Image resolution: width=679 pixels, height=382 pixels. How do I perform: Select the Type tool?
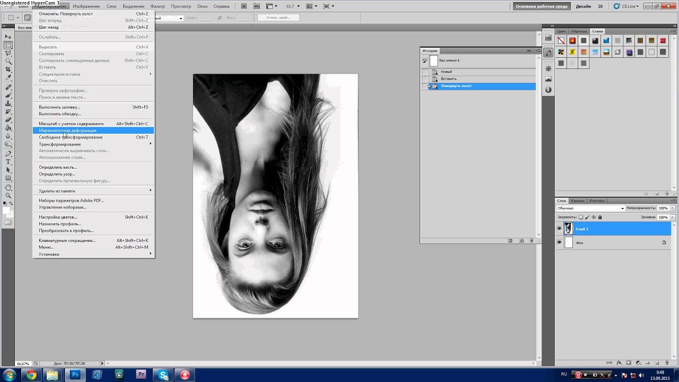(x=8, y=162)
